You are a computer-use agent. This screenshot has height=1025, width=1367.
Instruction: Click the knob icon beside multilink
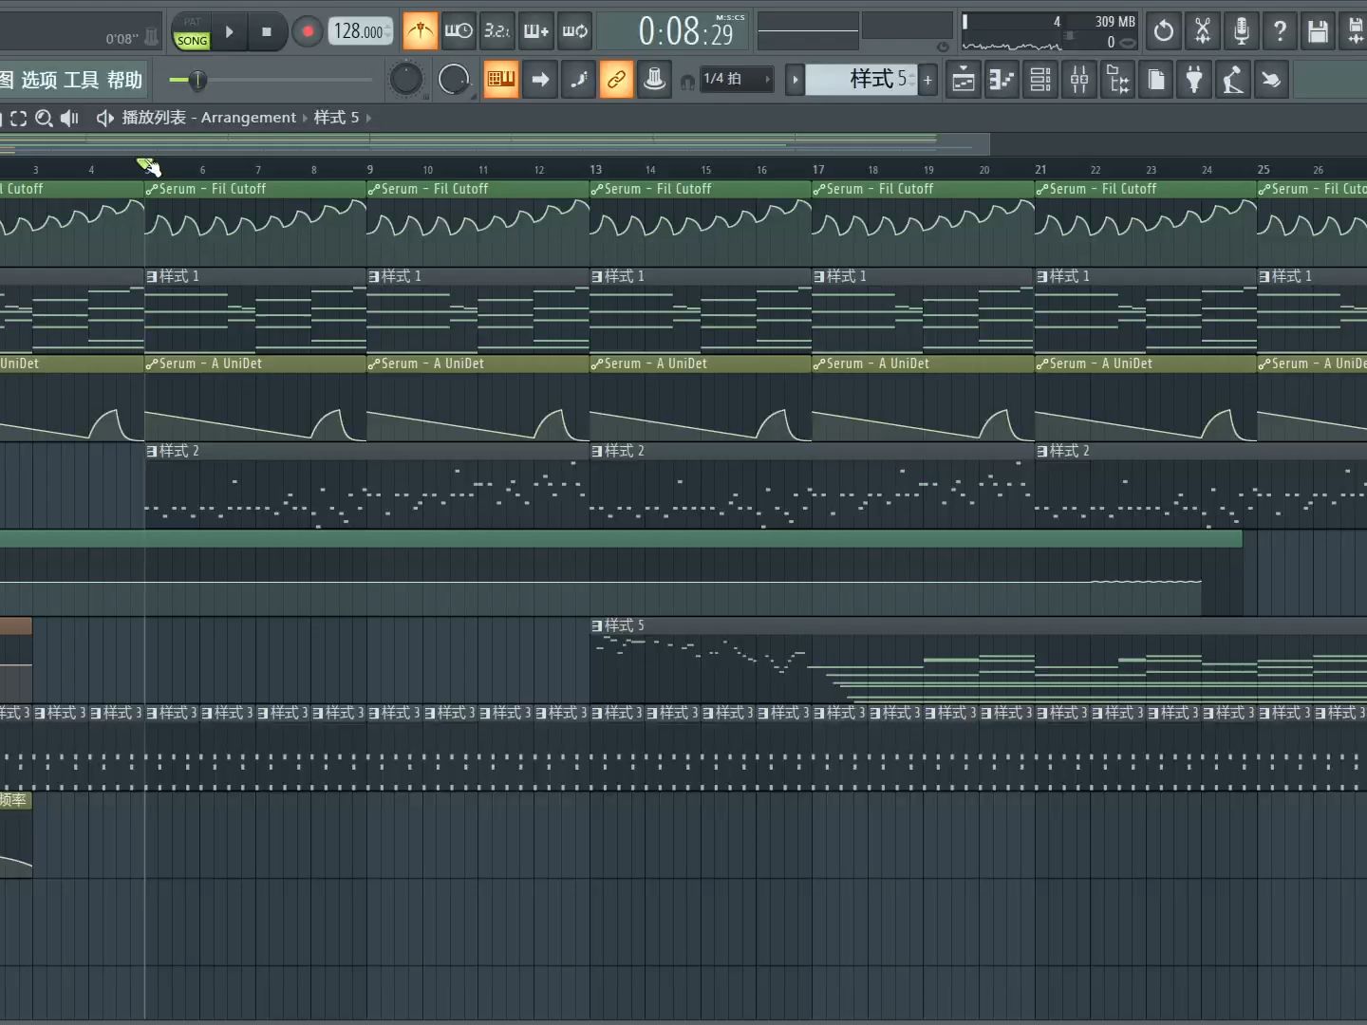654,80
